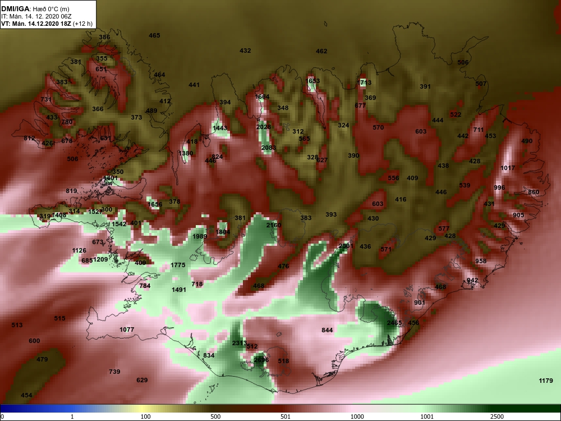The width and height of the screenshot is (561, 421).
Task: Click the yellow section of the color scale
Action: [143, 409]
